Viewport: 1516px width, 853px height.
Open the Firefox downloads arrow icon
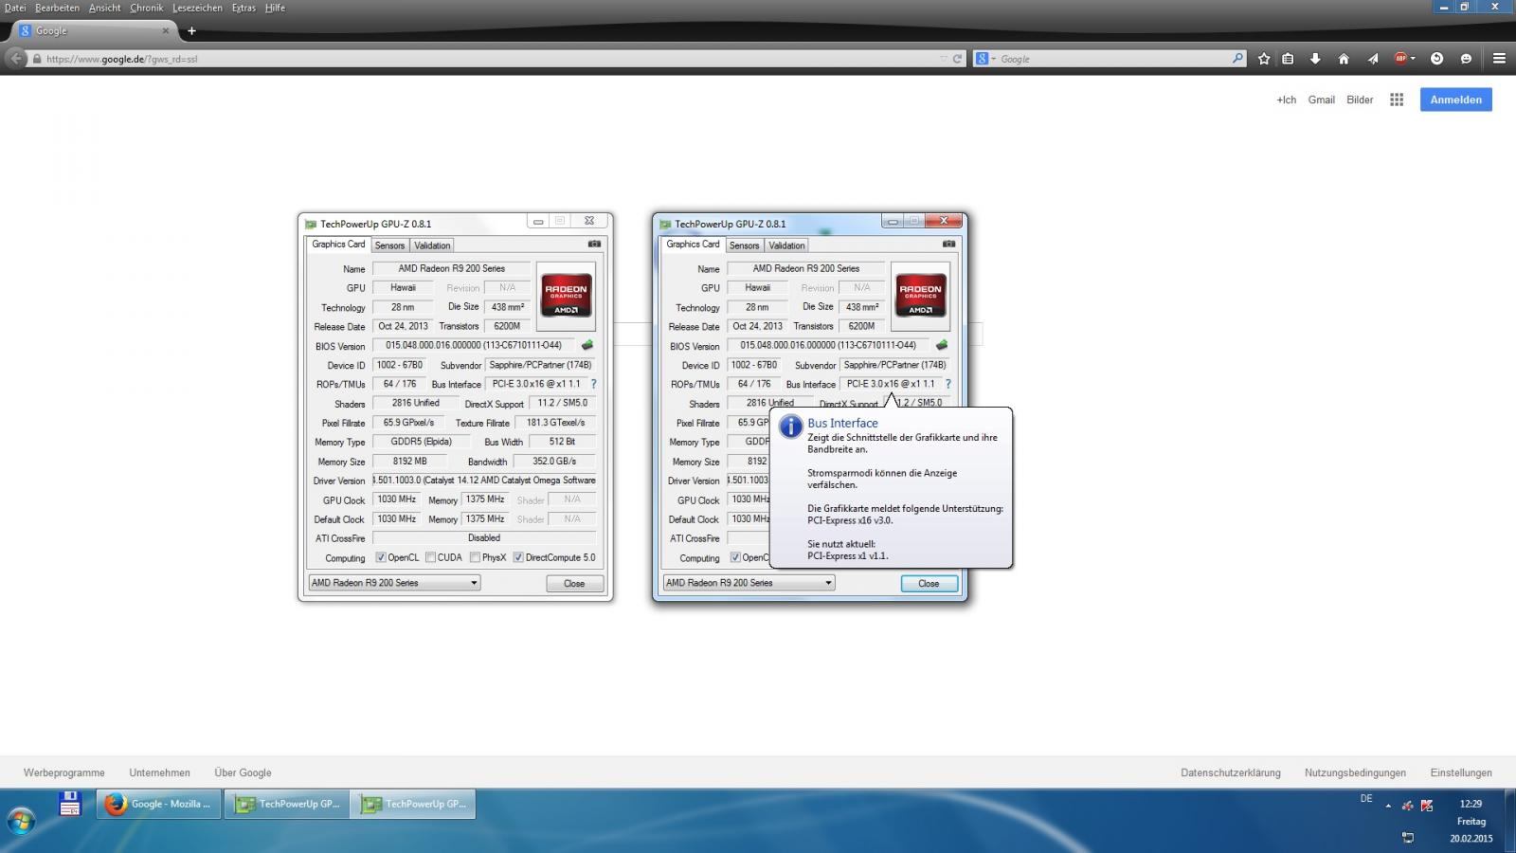point(1315,59)
